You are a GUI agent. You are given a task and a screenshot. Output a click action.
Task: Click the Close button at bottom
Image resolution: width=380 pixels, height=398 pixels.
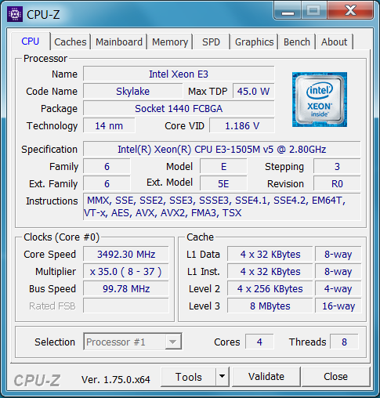click(x=336, y=376)
